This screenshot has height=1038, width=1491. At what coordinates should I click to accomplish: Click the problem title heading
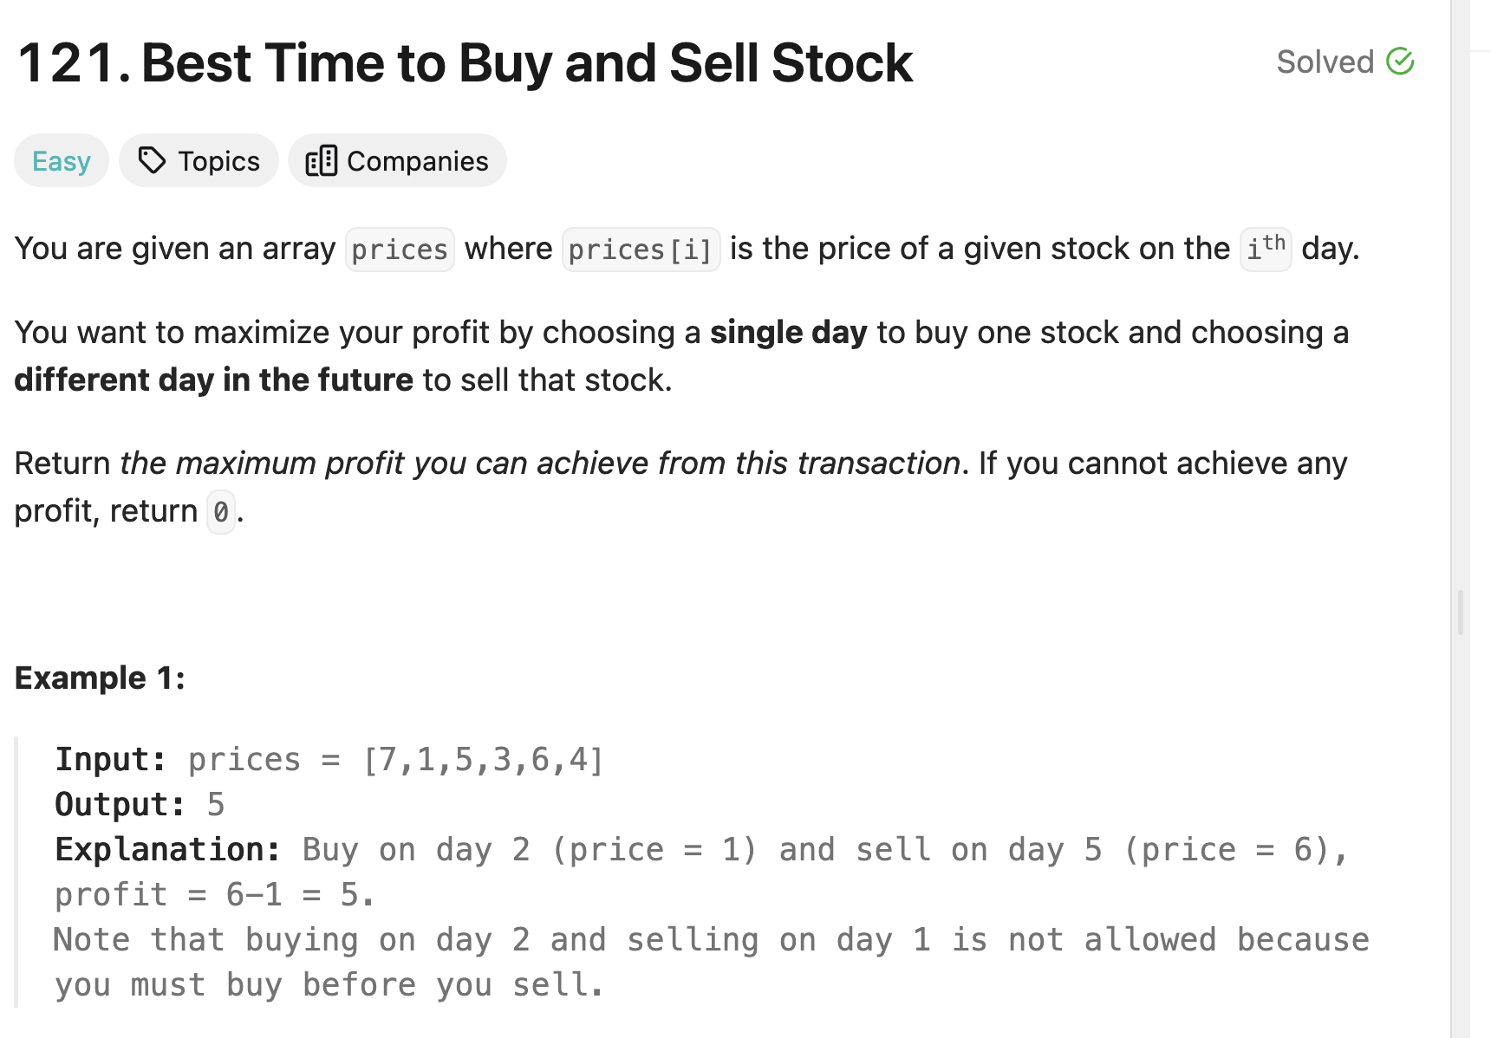[x=465, y=62]
